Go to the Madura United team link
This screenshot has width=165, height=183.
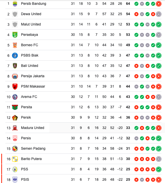click(33, 128)
